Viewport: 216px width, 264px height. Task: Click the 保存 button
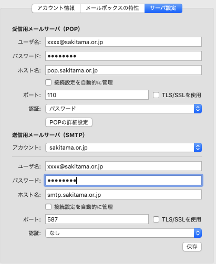click(x=192, y=247)
